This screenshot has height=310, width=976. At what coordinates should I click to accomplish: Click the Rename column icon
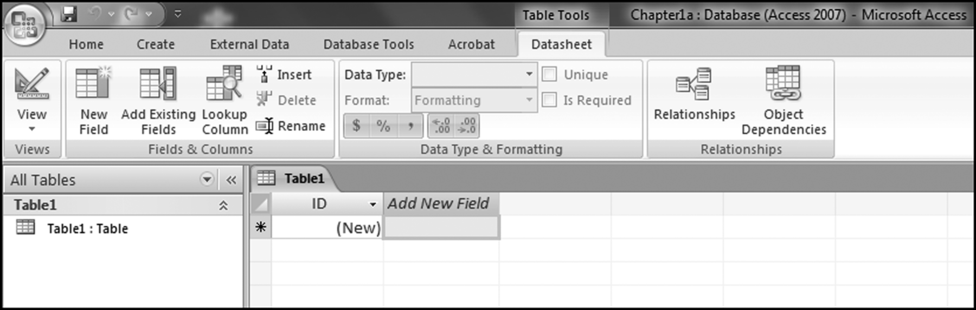pyautogui.click(x=265, y=126)
